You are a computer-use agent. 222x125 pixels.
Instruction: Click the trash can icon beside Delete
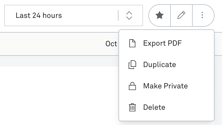point(132,107)
